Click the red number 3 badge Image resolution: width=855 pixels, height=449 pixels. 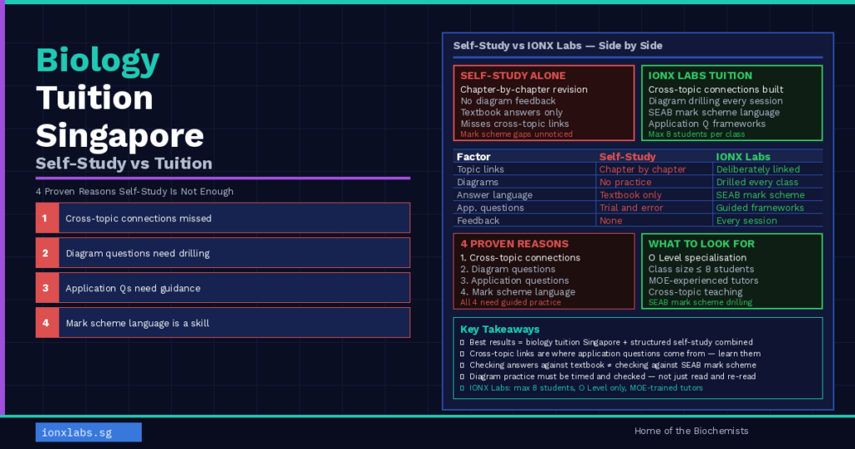(x=47, y=288)
